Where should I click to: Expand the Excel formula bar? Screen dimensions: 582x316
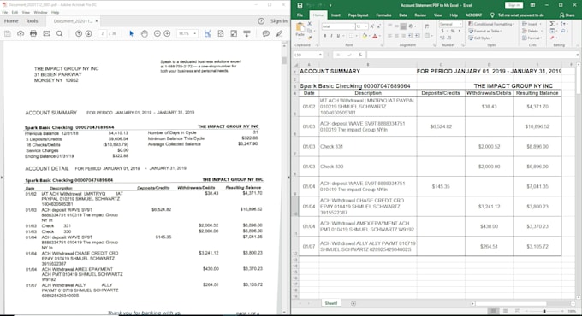(x=578, y=55)
